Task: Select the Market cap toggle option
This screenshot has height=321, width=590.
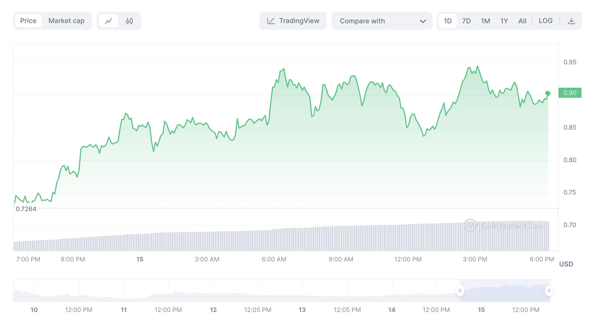Action: click(x=66, y=21)
